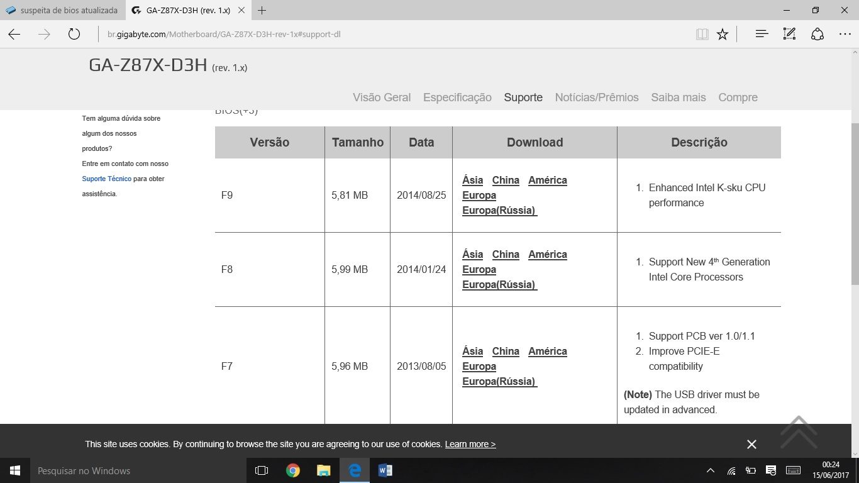Download F7 BIOS from América

coord(548,352)
